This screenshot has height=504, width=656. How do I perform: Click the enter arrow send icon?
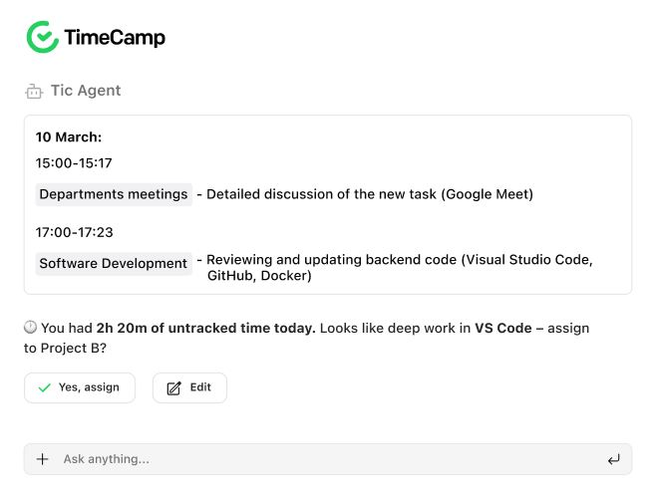[x=613, y=460]
